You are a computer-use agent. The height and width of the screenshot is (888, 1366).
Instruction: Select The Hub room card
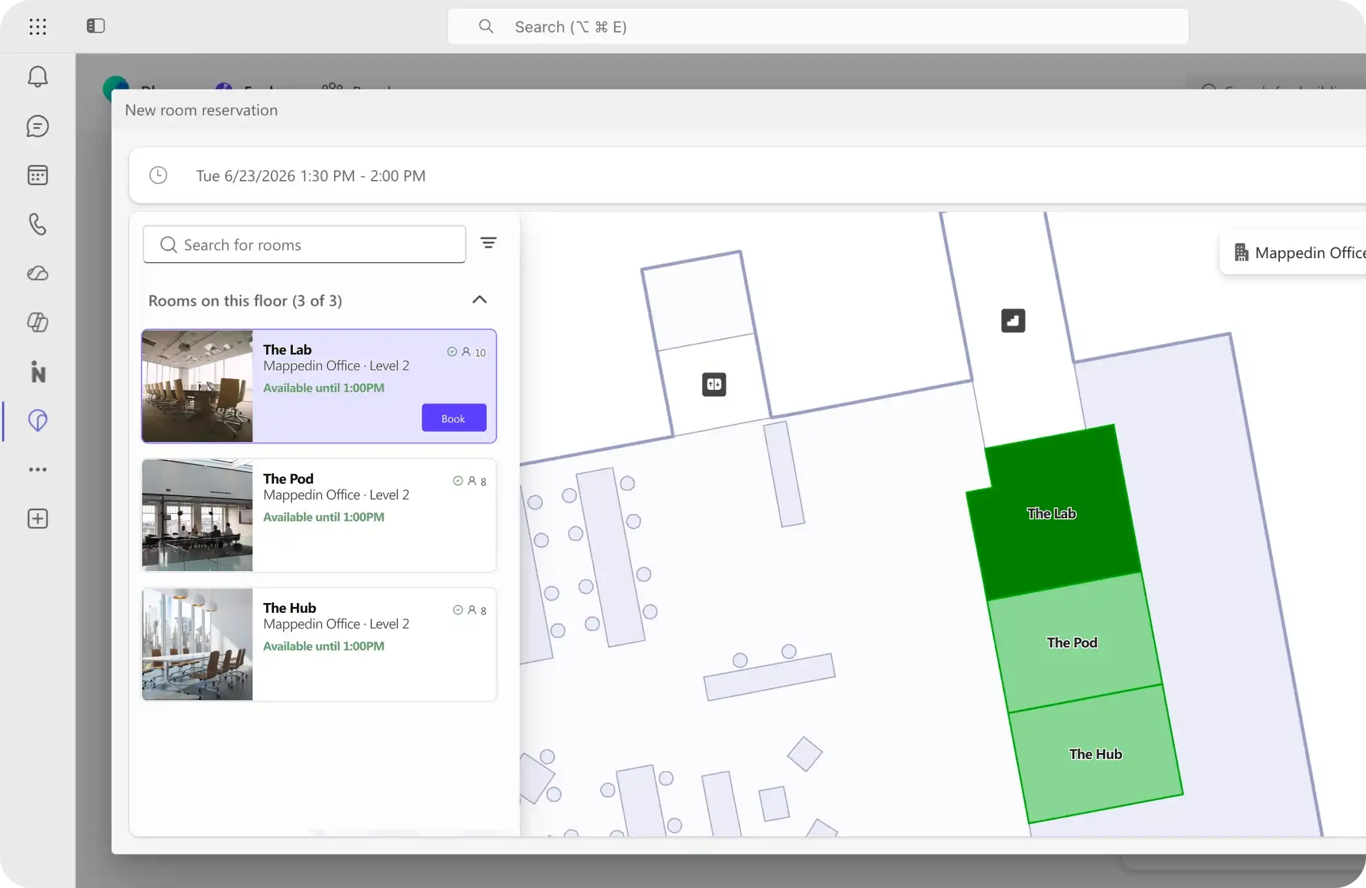click(x=319, y=644)
